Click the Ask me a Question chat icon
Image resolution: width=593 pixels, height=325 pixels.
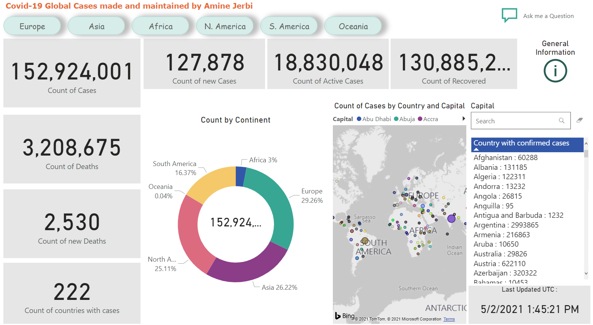[509, 15]
